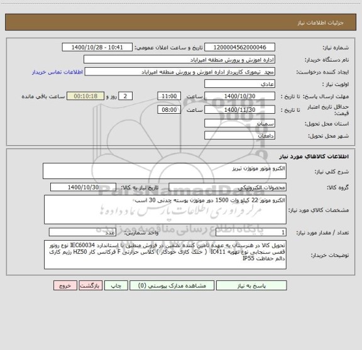The height and width of the screenshot is (350, 362).
Task: Click the 'اولویت نیاز :' label
Action: [x=336, y=84]
